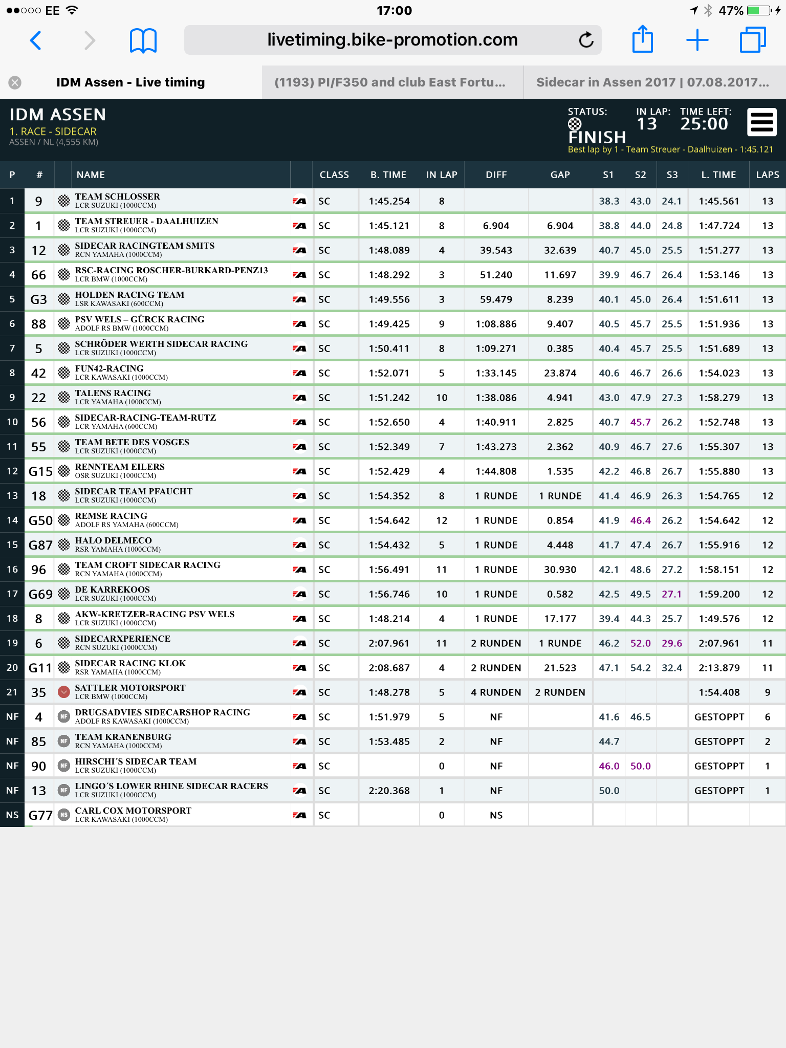The height and width of the screenshot is (1048, 786).
Task: Click the GAP column header
Action: (x=560, y=174)
